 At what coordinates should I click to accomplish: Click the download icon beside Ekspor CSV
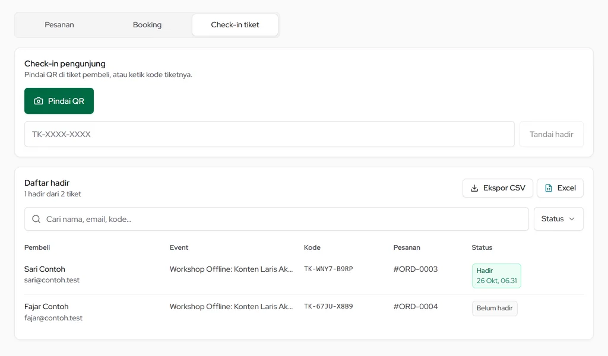pos(474,188)
